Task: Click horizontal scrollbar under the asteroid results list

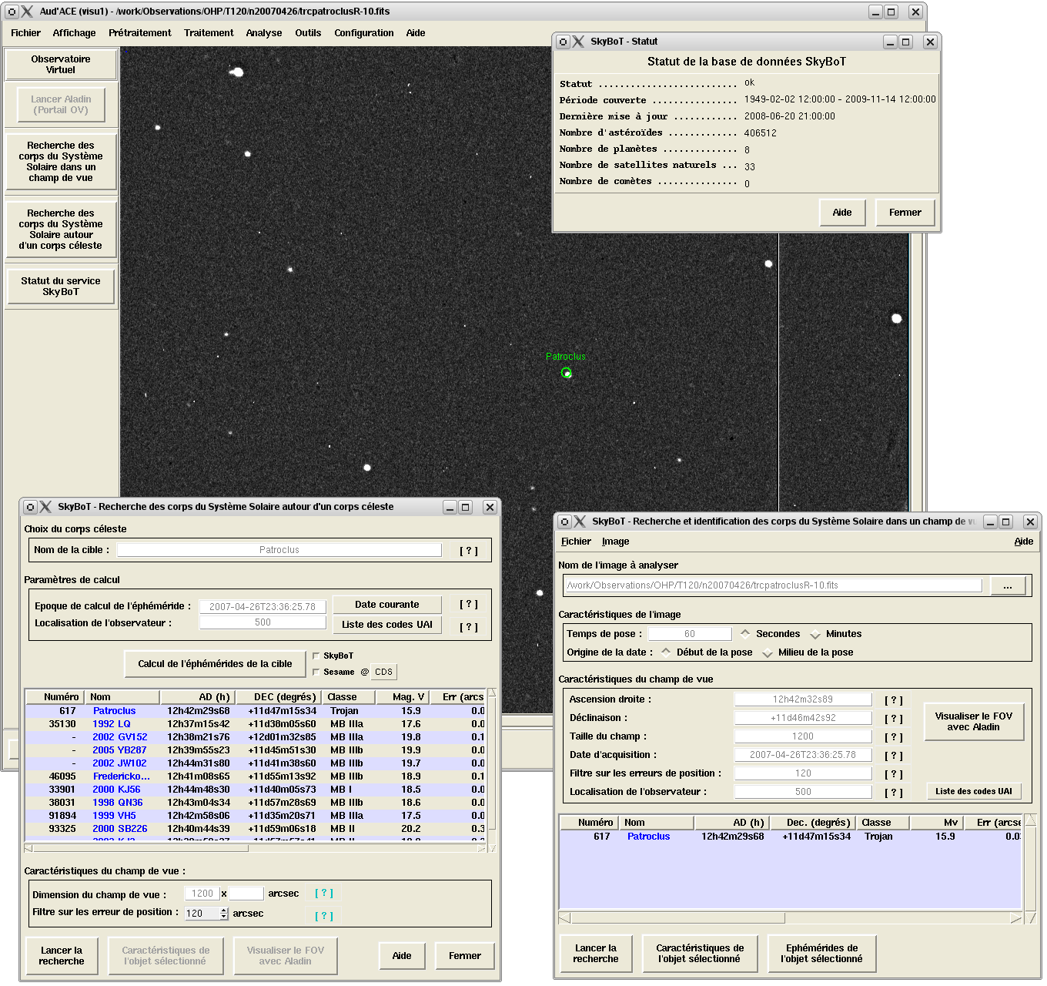Action: [141, 848]
